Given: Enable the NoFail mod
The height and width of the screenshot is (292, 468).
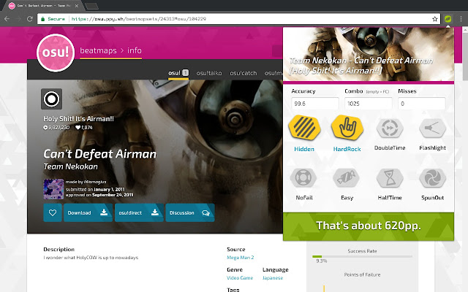Looking at the screenshot, I should coord(304,177).
